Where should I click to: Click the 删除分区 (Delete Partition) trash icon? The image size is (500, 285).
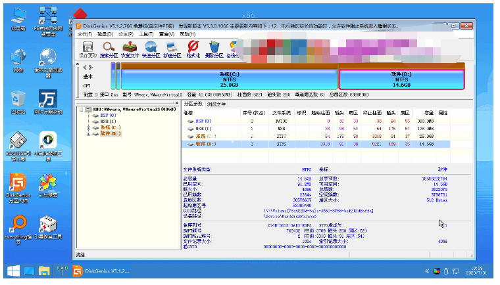pyautogui.click(x=214, y=49)
